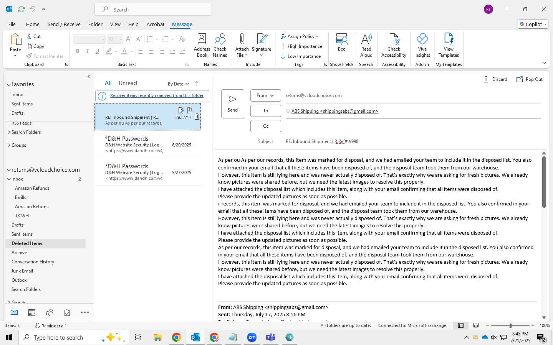Flag the RE: Inbound Shipment message
The image size is (553, 345).
189,110
